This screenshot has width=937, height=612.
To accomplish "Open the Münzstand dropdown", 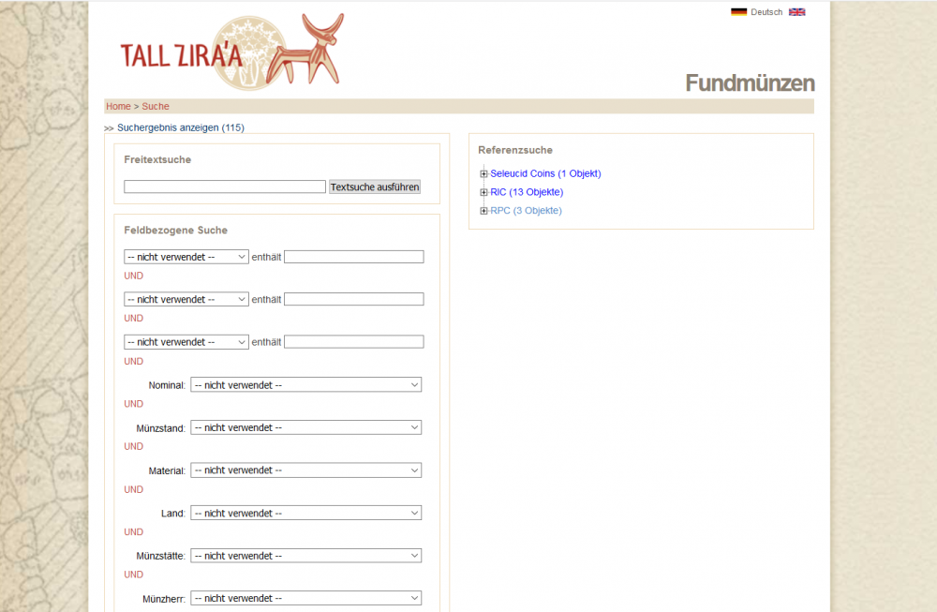I will point(305,427).
